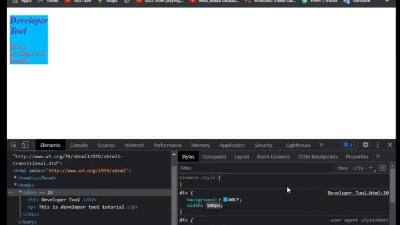Open the div row ellipsis actions
Screen dimensions: 400x225
[x=10, y=192]
